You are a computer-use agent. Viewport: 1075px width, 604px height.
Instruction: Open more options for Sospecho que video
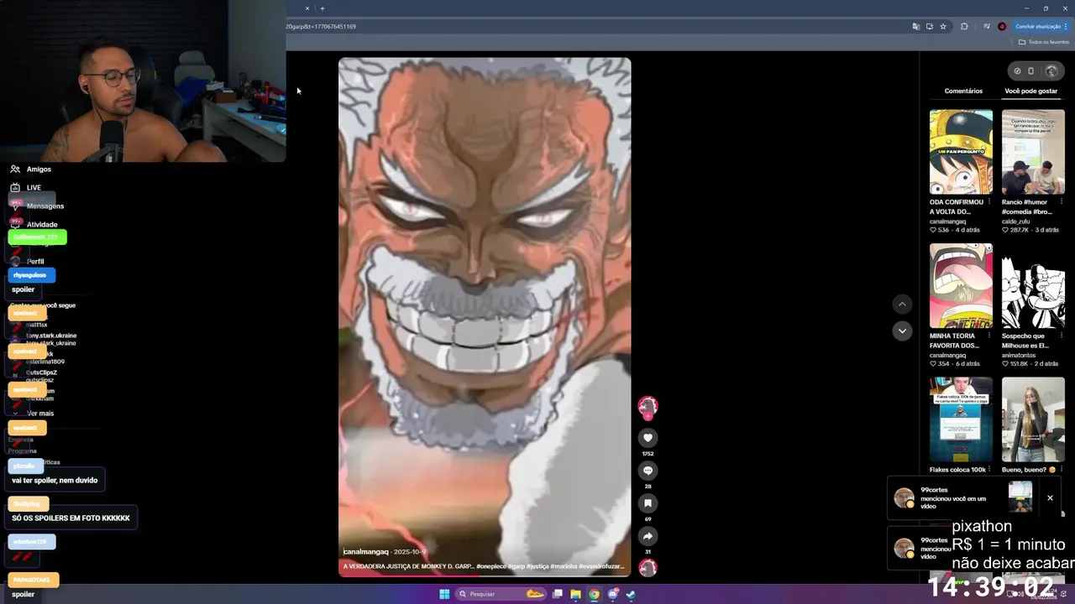[1062, 336]
